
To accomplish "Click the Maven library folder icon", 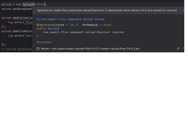I will (38, 49).
